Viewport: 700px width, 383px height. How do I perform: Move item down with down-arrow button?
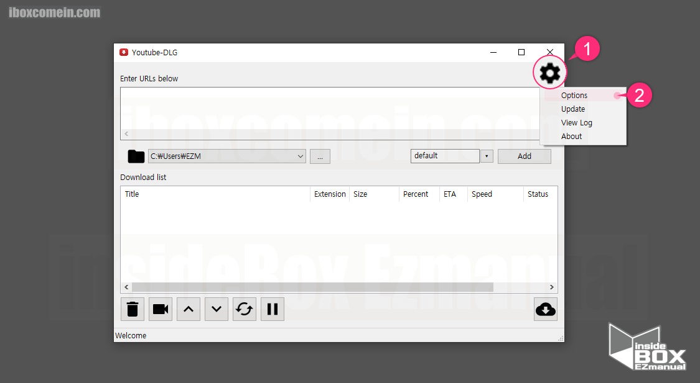[x=216, y=309]
